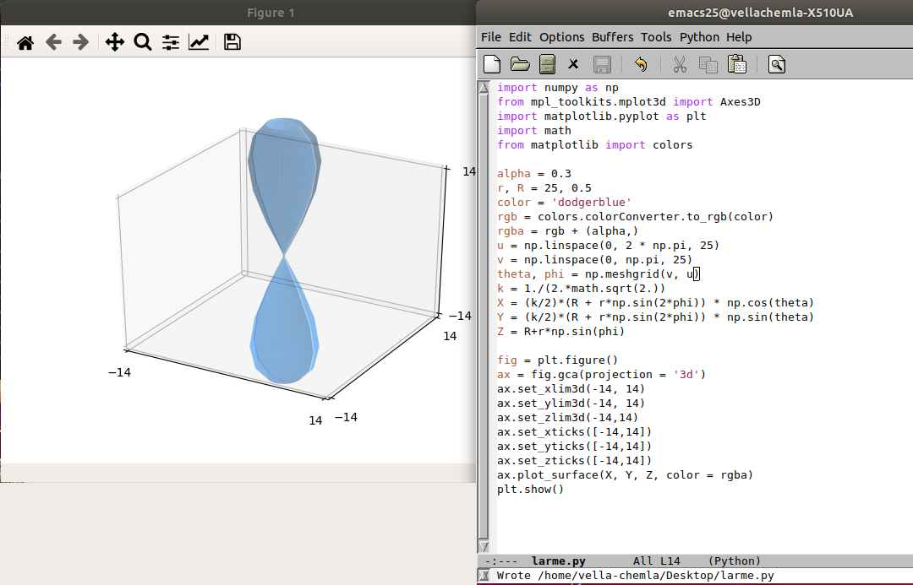Expand the Options menu

(561, 37)
